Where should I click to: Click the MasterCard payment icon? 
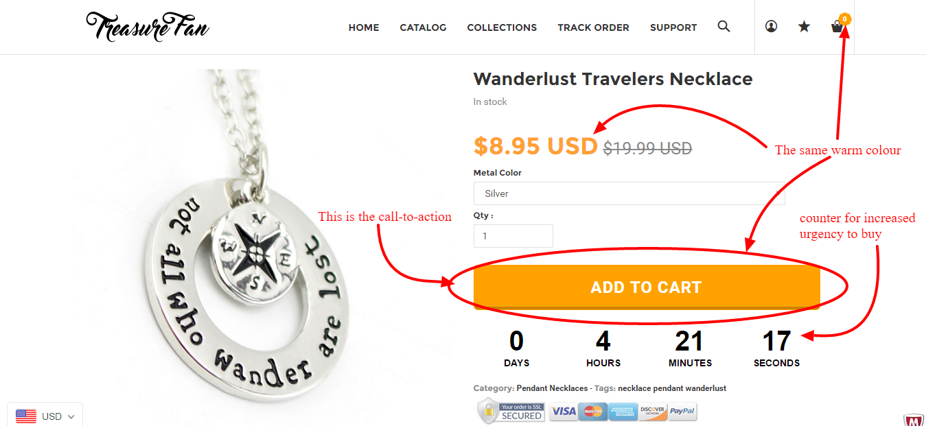click(x=592, y=412)
